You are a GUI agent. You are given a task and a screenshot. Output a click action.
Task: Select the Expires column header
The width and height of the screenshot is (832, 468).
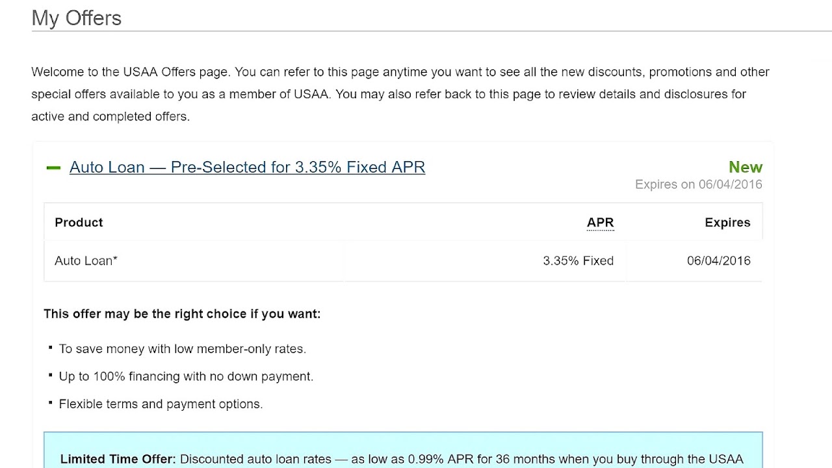click(x=727, y=222)
